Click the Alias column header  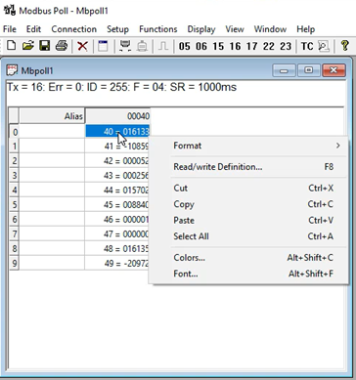(52, 116)
